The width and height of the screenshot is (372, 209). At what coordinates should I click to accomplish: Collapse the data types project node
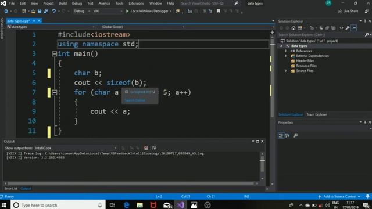pos(281,46)
